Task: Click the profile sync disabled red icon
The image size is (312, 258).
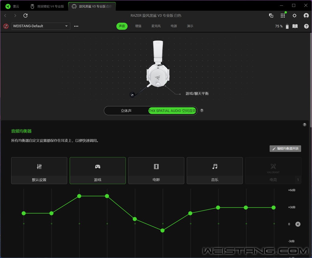Action: point(6,26)
